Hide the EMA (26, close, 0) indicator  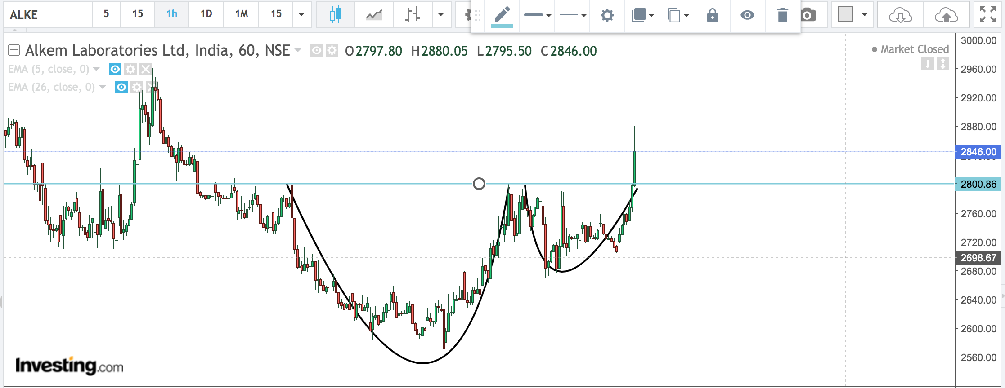[121, 87]
